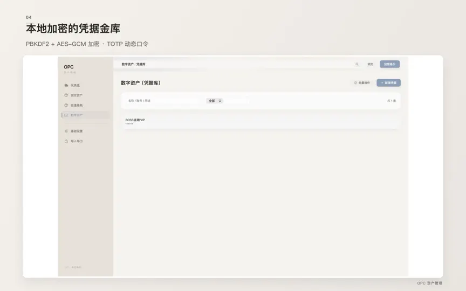The width and height of the screenshot is (466, 291).
Task: Click the 批量操作 batch operation button
Action: (x=362, y=83)
